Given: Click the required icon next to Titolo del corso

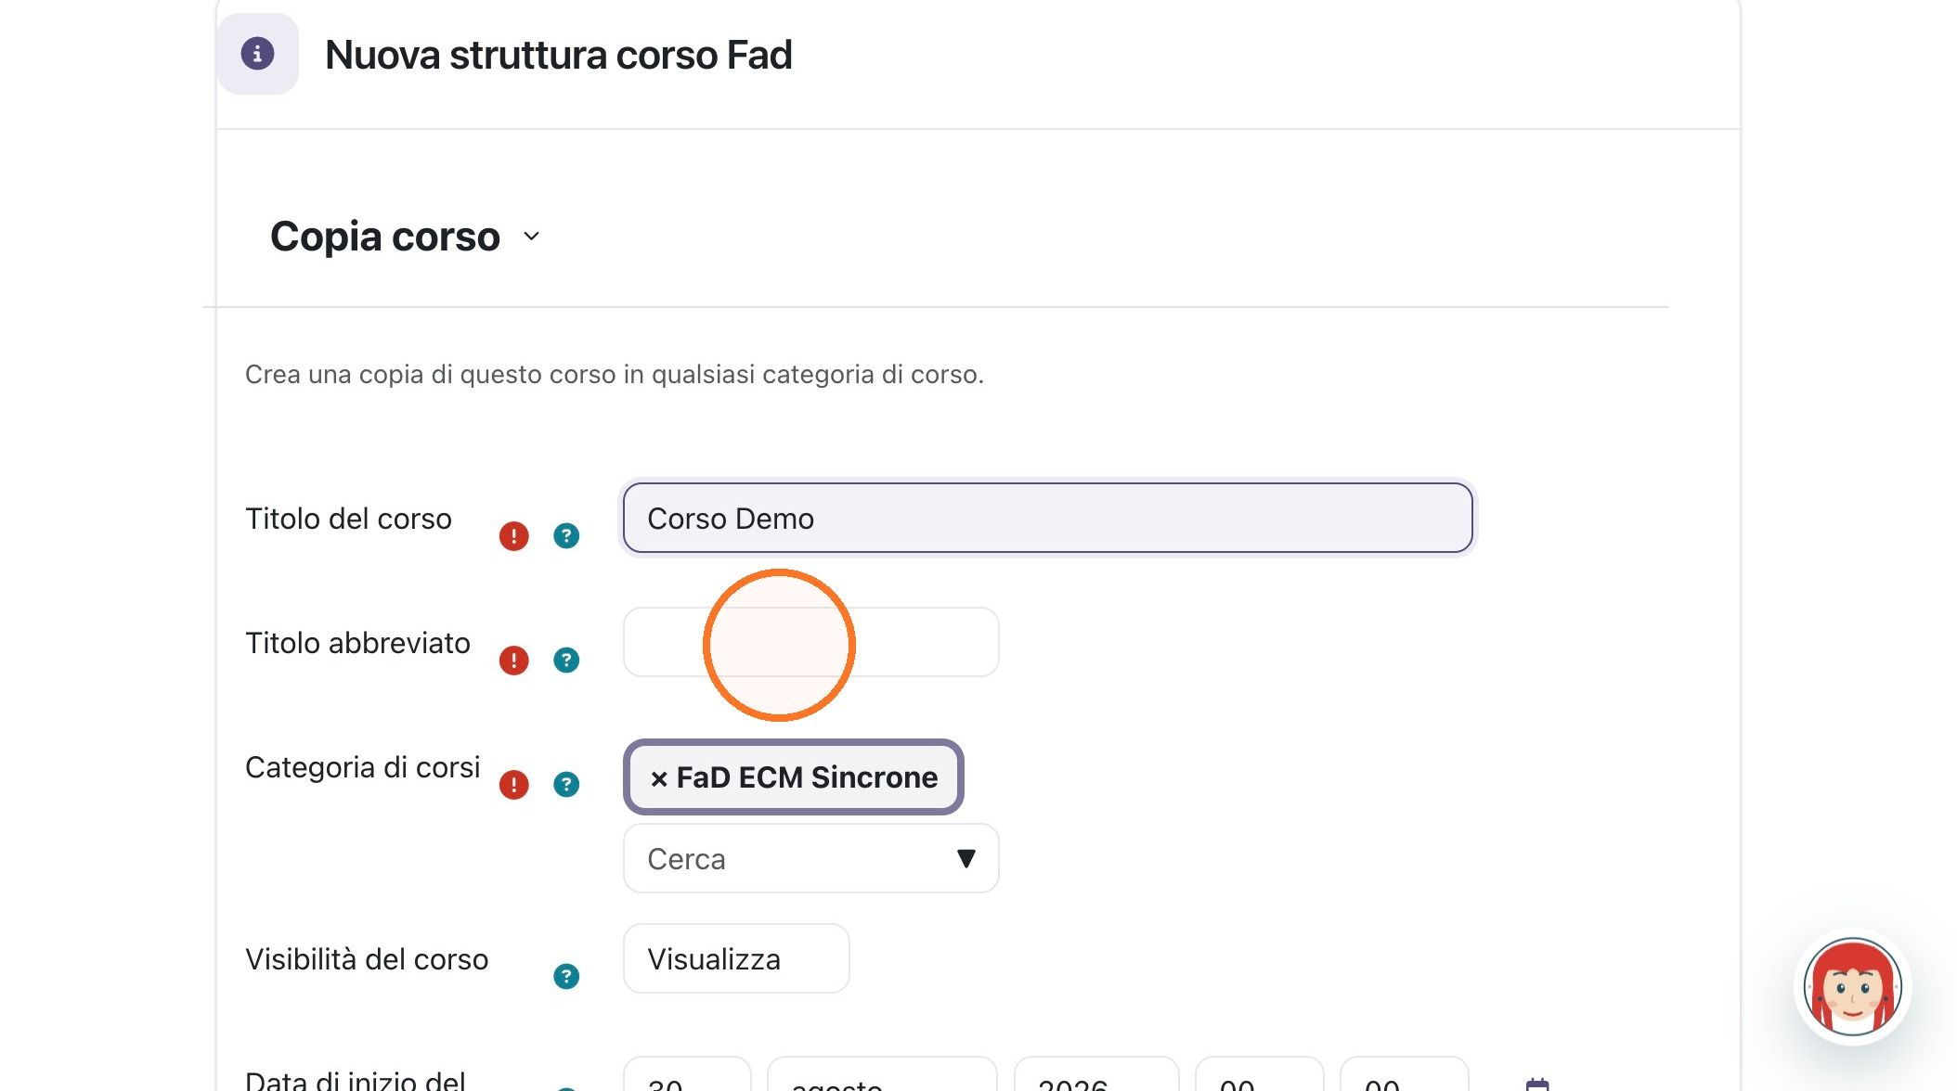Looking at the screenshot, I should (513, 535).
